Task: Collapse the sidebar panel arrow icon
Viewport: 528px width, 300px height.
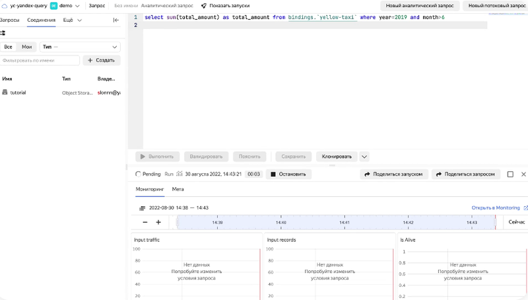Action: click(x=116, y=20)
